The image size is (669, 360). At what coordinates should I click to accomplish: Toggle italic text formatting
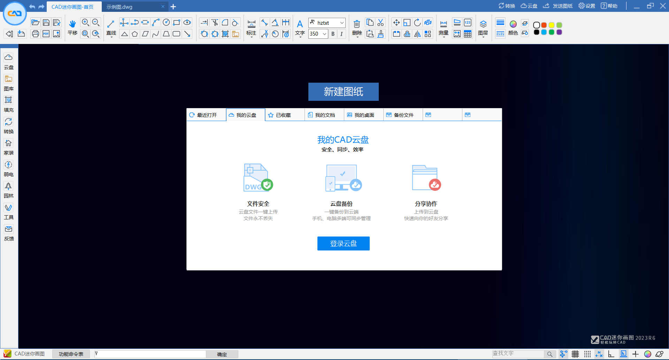click(x=341, y=34)
